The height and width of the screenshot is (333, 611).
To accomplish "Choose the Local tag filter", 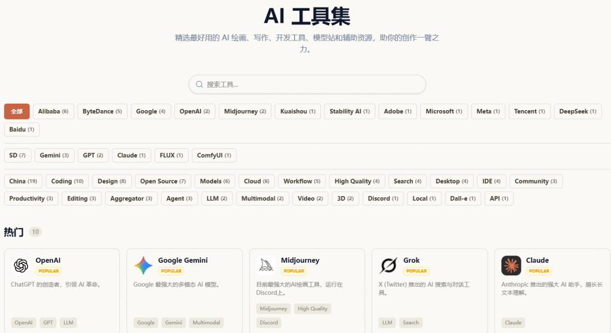I will (424, 198).
